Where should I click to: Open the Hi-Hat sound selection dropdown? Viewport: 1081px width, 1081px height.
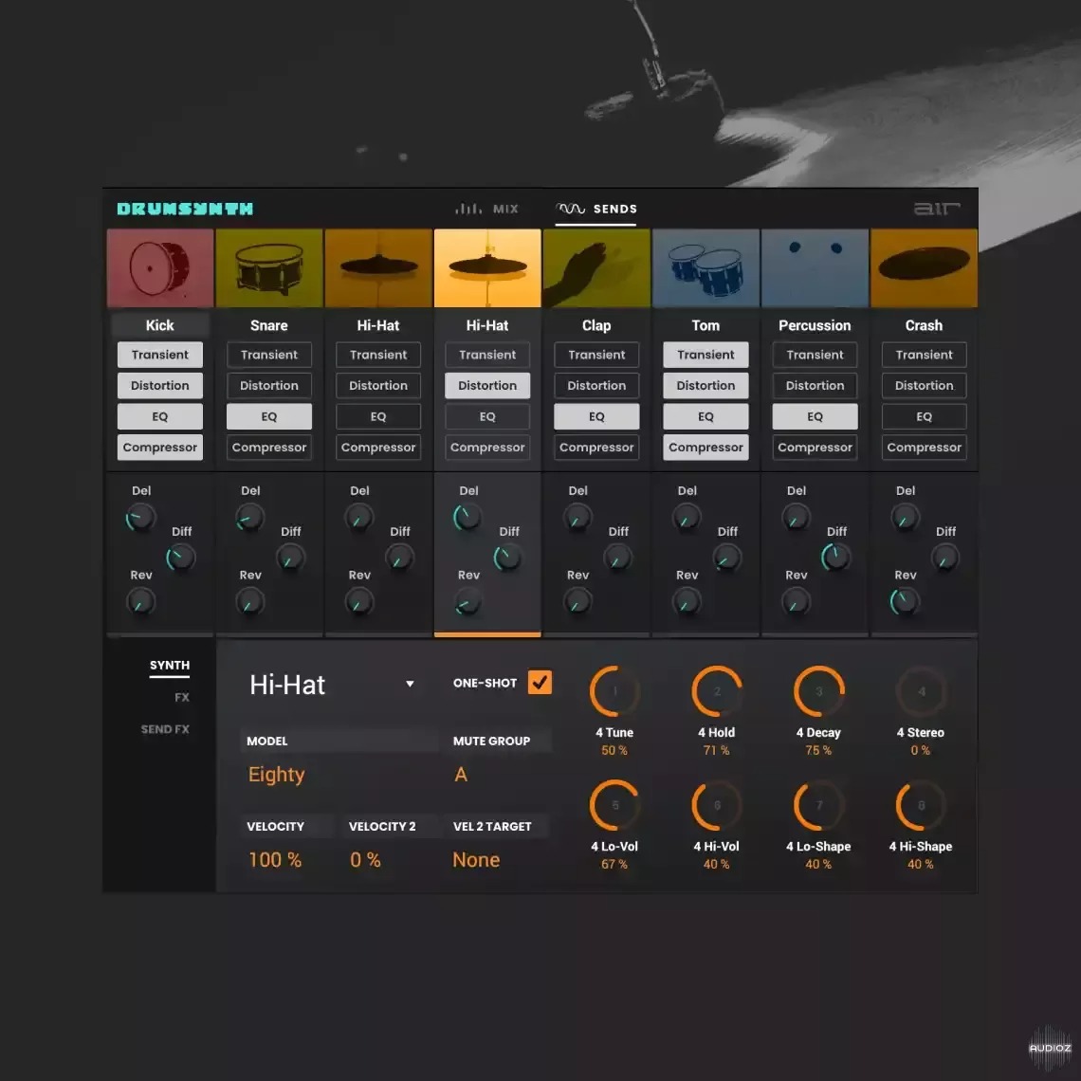point(410,684)
